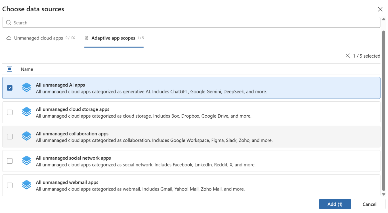Click the scrollbar down arrow
The height and width of the screenshot is (213, 388).
384,194
